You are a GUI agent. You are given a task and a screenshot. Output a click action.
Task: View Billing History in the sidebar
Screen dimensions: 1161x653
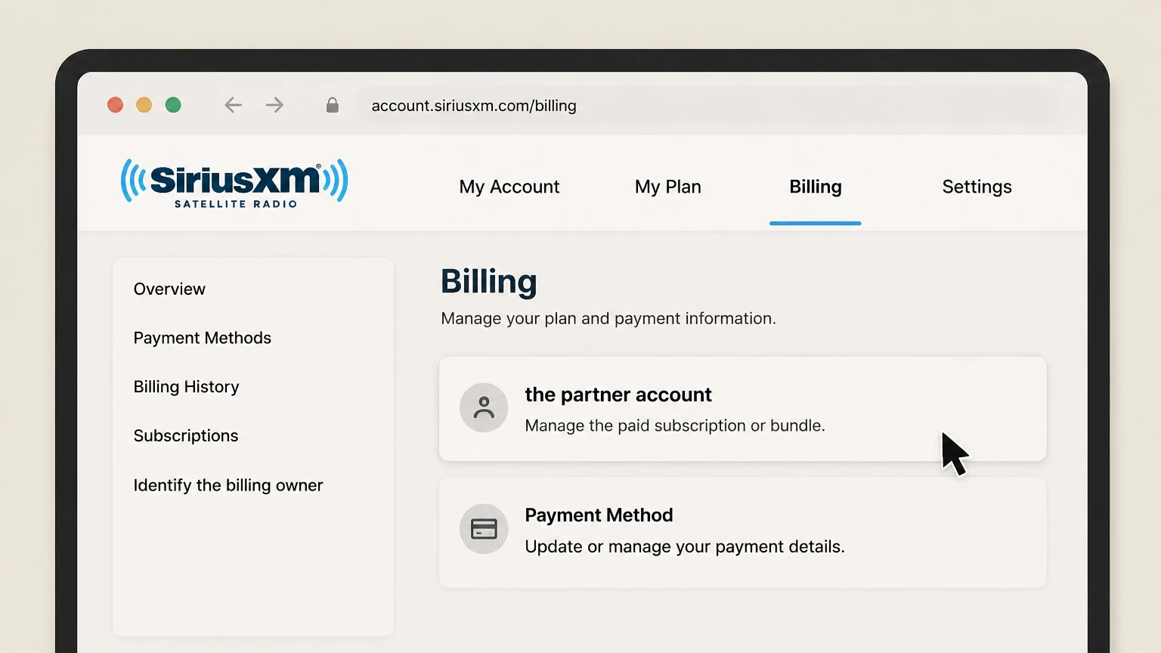[x=186, y=387]
